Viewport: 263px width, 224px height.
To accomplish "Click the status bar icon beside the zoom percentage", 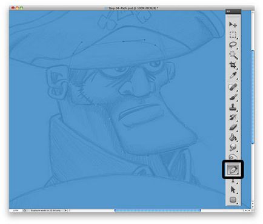I will (x=25, y=211).
